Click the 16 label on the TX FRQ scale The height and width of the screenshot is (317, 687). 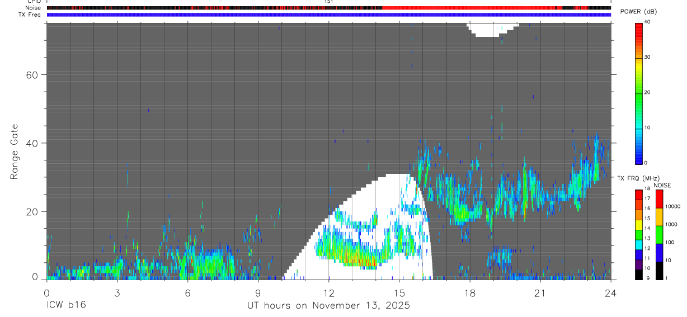pyautogui.click(x=647, y=209)
